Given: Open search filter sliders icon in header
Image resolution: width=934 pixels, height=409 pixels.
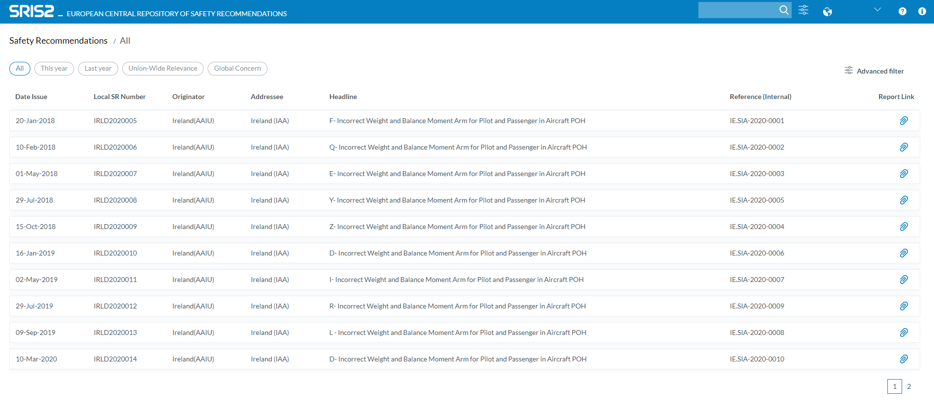Looking at the screenshot, I should [x=803, y=10].
